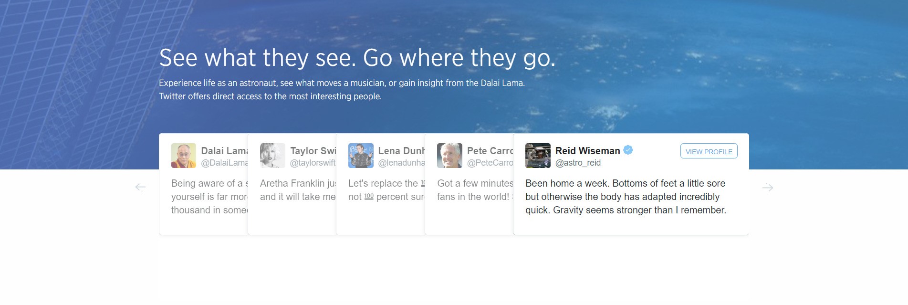Click Lena Dunham's profile picture
This screenshot has width=908, height=305.
(x=361, y=156)
